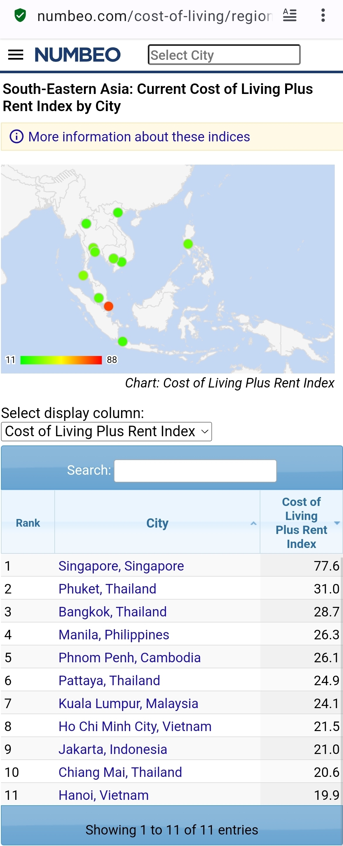
Task: Click the Numbeo logo
Action: (x=78, y=54)
